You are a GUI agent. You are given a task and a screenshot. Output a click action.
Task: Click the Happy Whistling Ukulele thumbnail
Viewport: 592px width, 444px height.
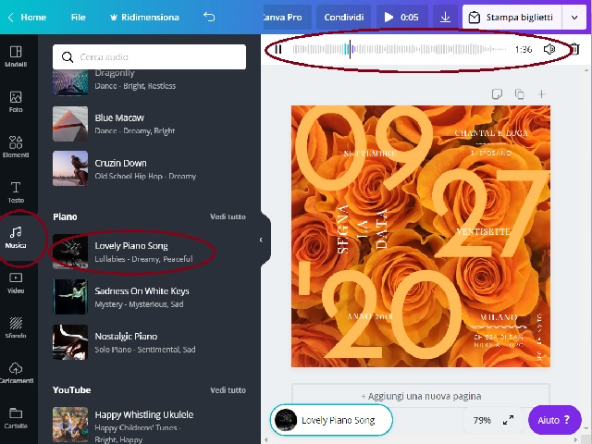click(70, 425)
